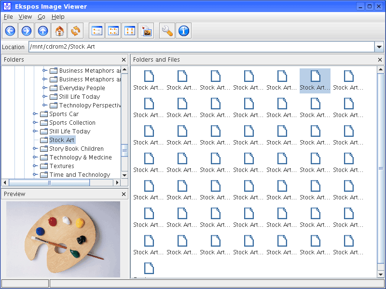386x289 pixels.
Task: Close the Preview panel
Action: 124,194
